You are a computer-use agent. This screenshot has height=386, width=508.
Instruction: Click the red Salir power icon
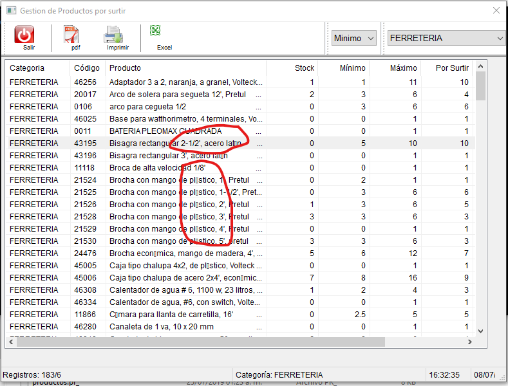click(24, 35)
